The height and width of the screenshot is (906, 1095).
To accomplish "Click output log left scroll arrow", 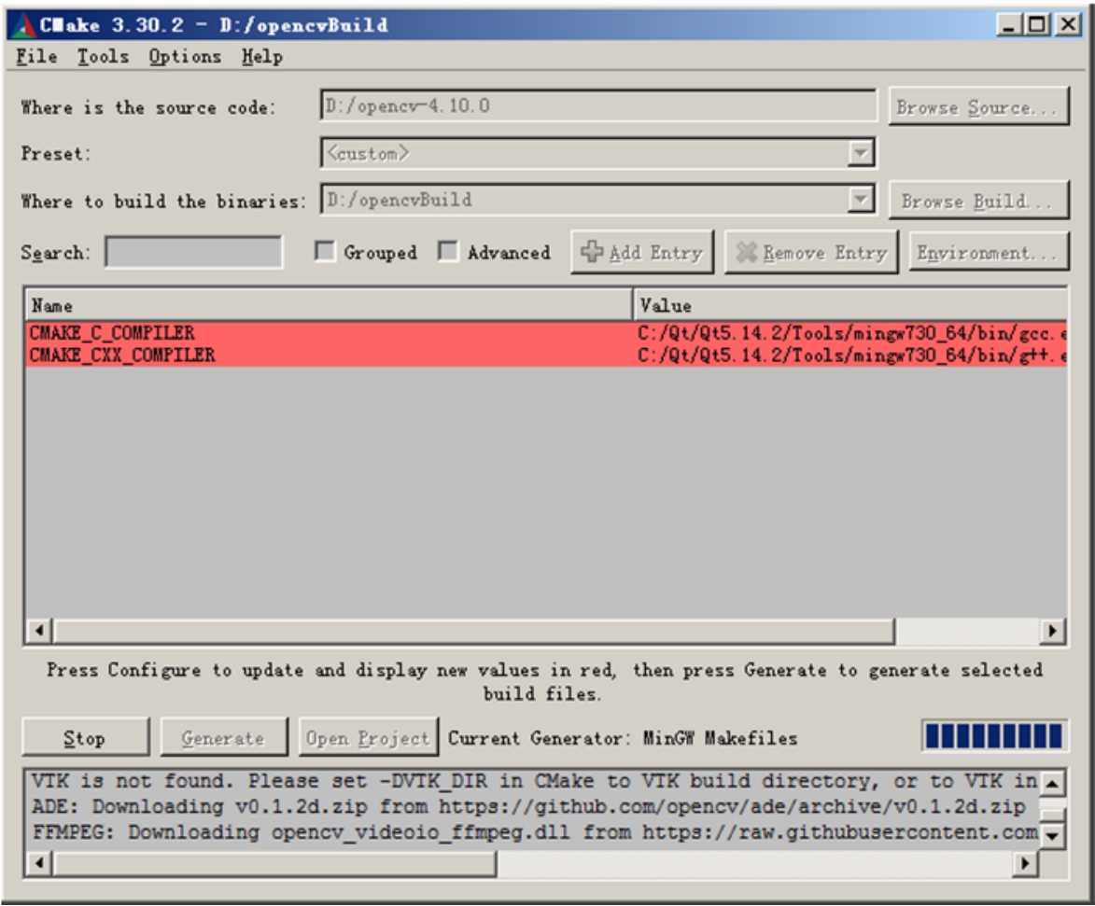I will pos(39,863).
